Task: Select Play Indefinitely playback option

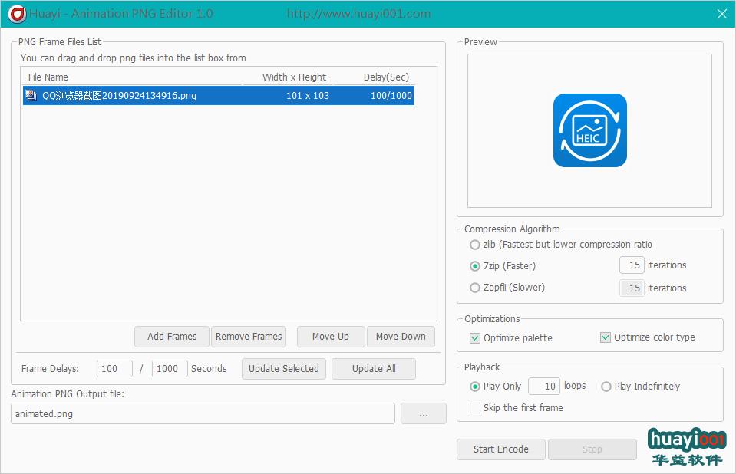Action: (606, 387)
